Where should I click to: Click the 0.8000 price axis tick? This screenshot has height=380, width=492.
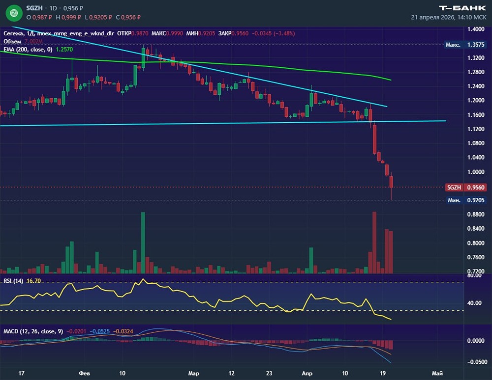(x=476, y=243)
